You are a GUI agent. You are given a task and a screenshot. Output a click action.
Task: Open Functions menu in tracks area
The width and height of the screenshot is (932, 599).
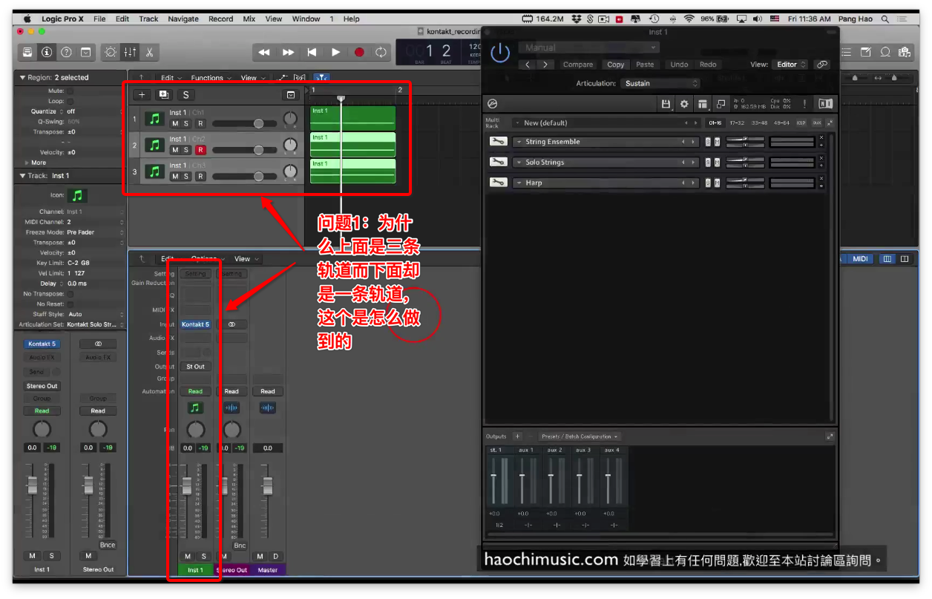210,77
